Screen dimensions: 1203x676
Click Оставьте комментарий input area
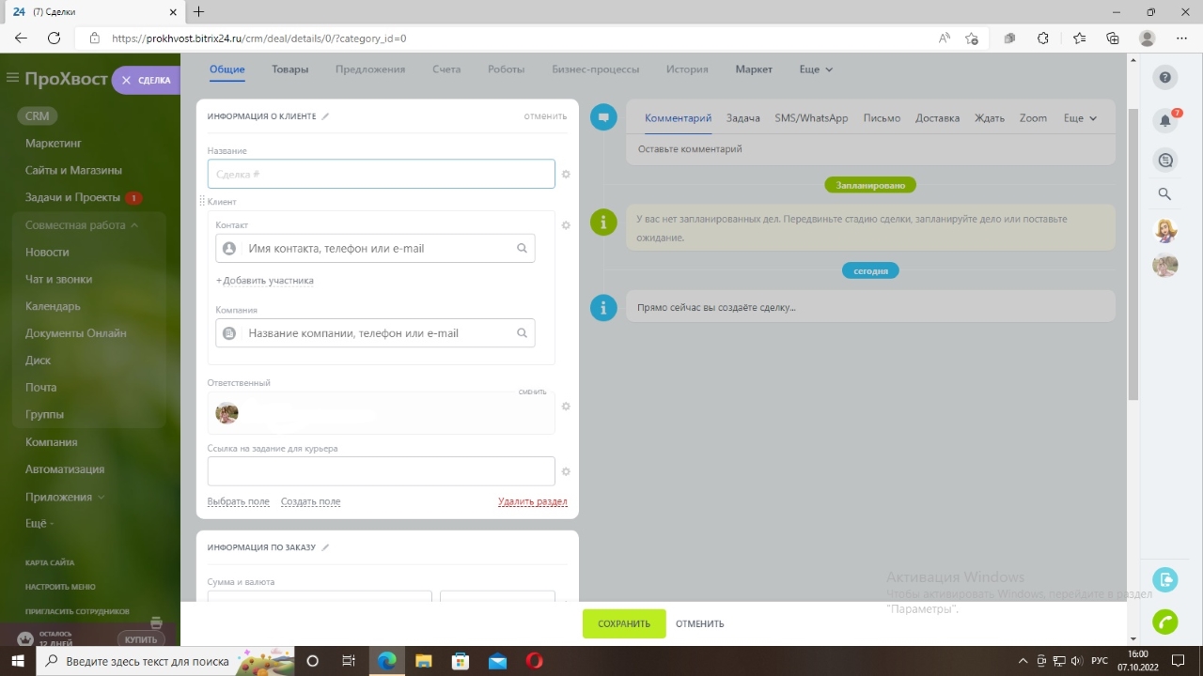870,149
